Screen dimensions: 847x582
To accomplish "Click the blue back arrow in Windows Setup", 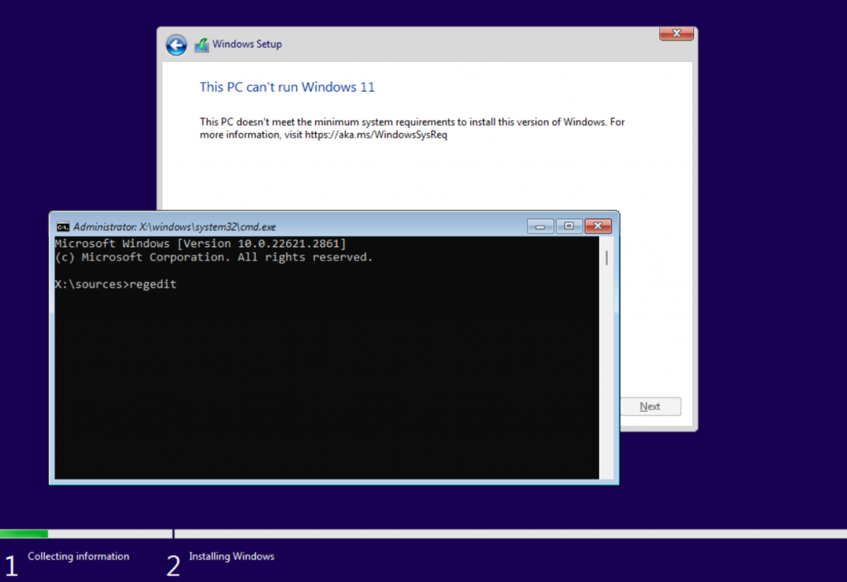I will tap(176, 45).
